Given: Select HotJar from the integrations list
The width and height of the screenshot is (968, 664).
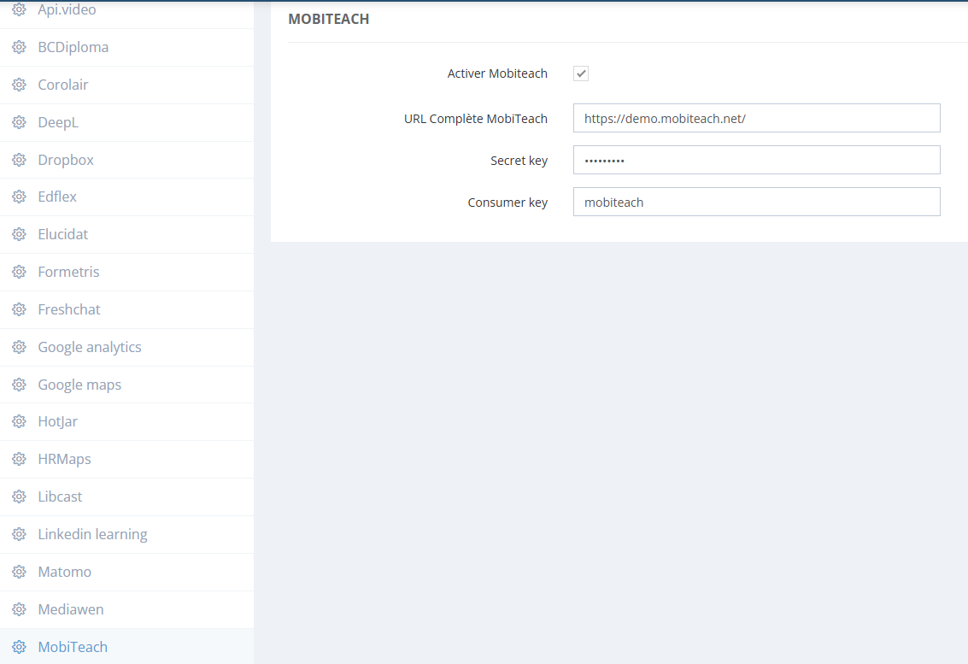Looking at the screenshot, I should pos(58,422).
